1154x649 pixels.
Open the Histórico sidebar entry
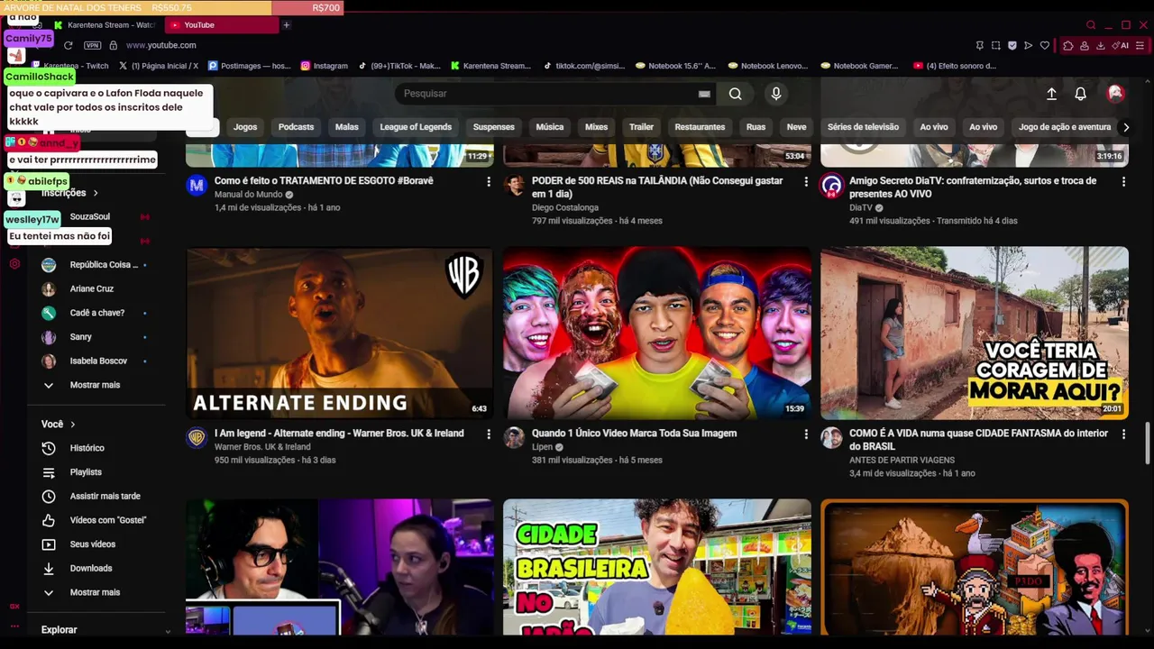87,448
